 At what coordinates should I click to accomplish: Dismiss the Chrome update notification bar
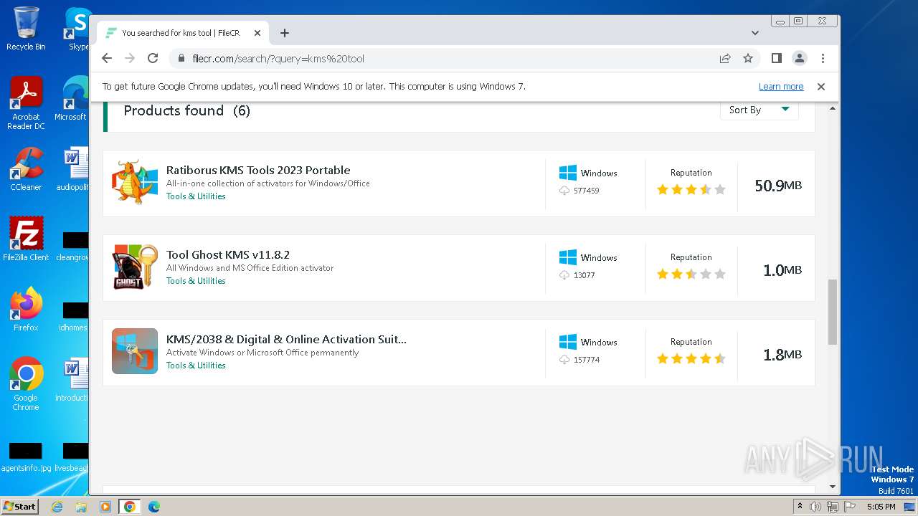pos(821,87)
